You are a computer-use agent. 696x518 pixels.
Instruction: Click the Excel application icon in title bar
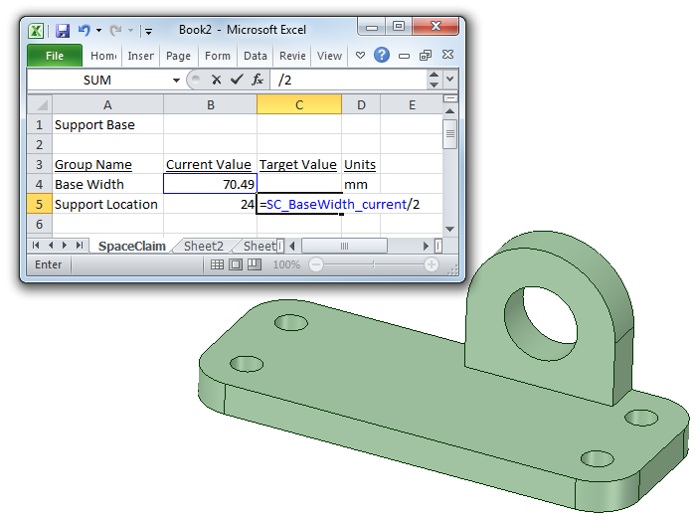[36, 31]
